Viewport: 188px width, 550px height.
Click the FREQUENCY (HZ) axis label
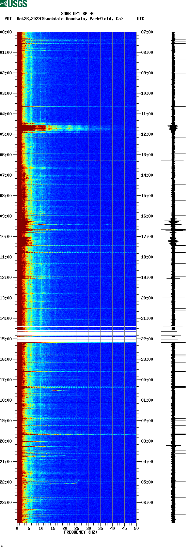point(80,532)
